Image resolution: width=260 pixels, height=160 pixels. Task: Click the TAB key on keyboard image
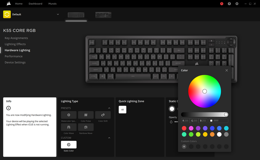coord(94,57)
